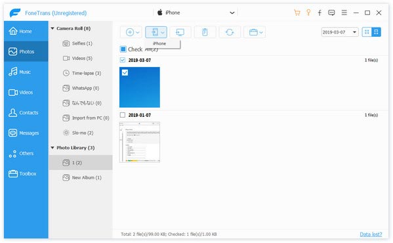The height and width of the screenshot is (243, 393).
Task: Open Videos (5) album in Camera Roll
Action: point(81,58)
